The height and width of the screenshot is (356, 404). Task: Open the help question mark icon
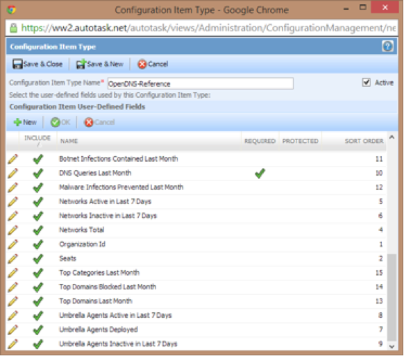387,46
